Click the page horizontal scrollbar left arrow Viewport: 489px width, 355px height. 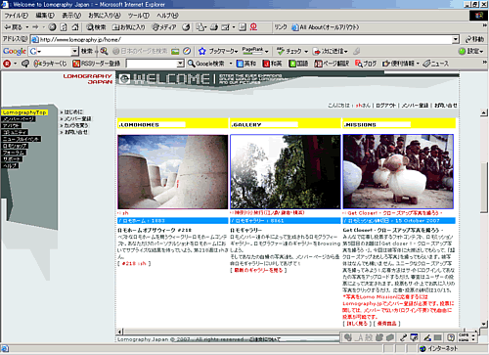[x=119, y=332]
